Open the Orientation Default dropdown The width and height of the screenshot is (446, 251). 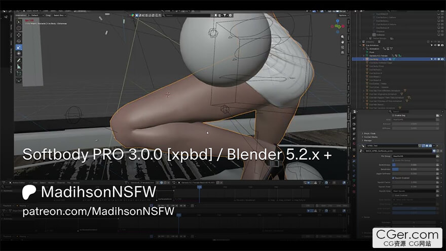[x=35, y=15]
